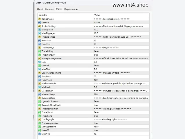This screenshot has height=139, width=185.
Task: Click the HourEnd value 23
Action: pyautogui.click(x=95, y=44)
